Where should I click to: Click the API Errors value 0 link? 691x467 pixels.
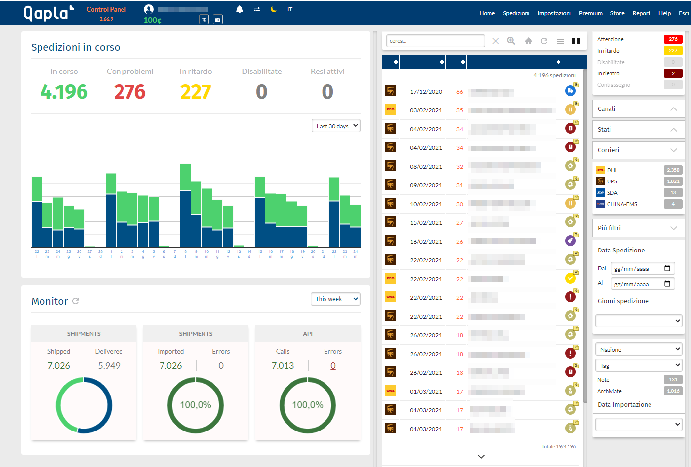(333, 366)
